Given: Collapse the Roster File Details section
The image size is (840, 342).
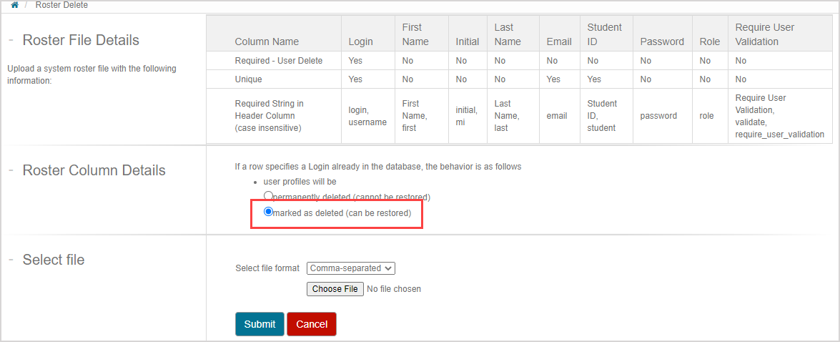Looking at the screenshot, I should pos(11,40).
